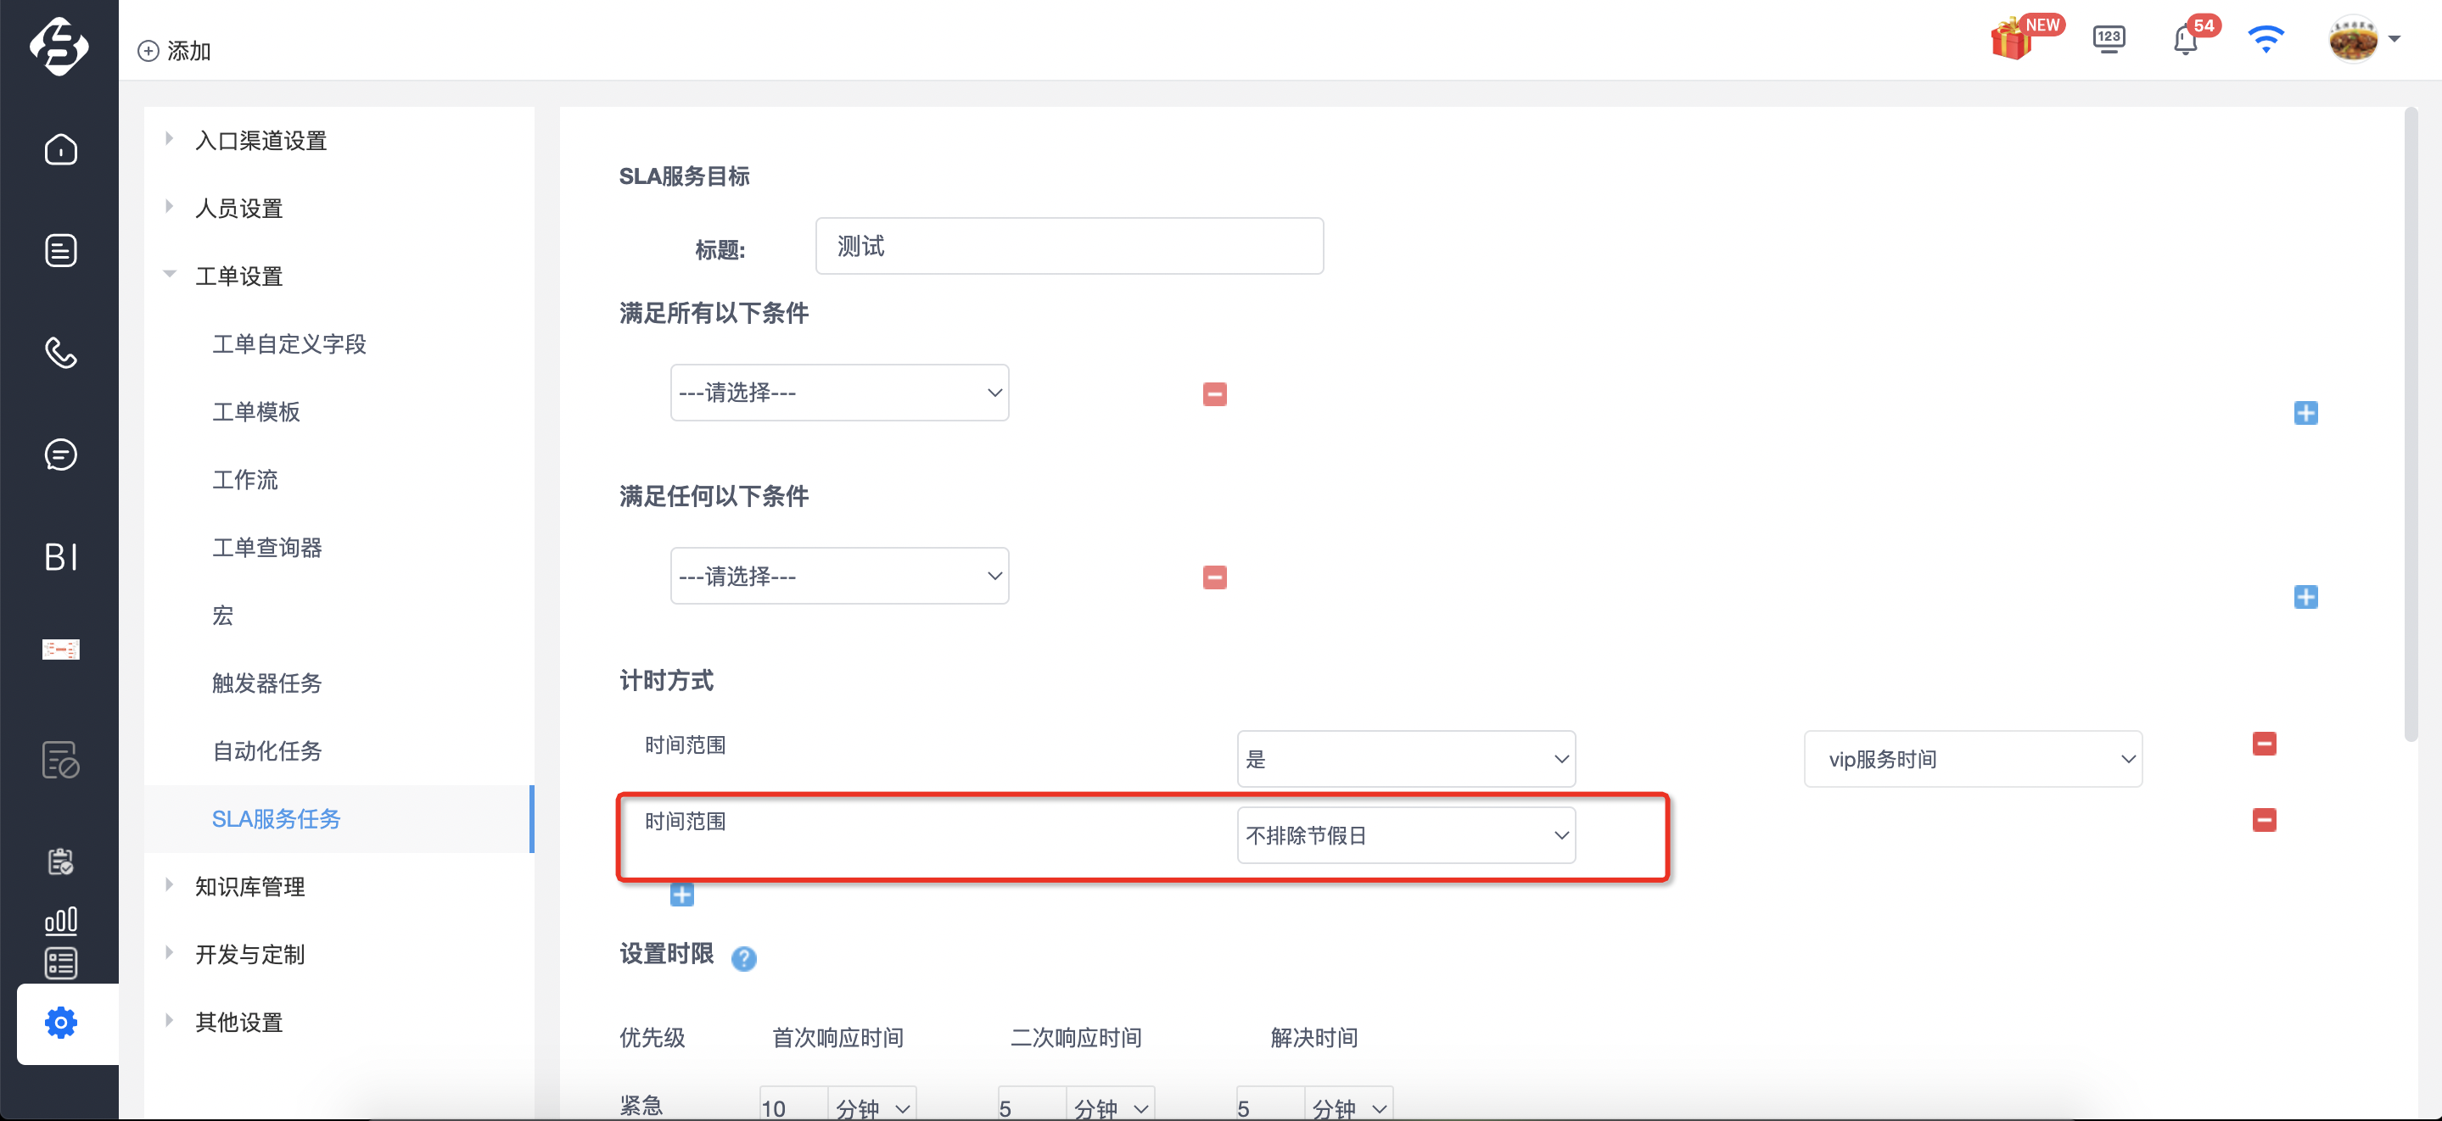Open 工单自定义字段 menu item

pos(288,343)
